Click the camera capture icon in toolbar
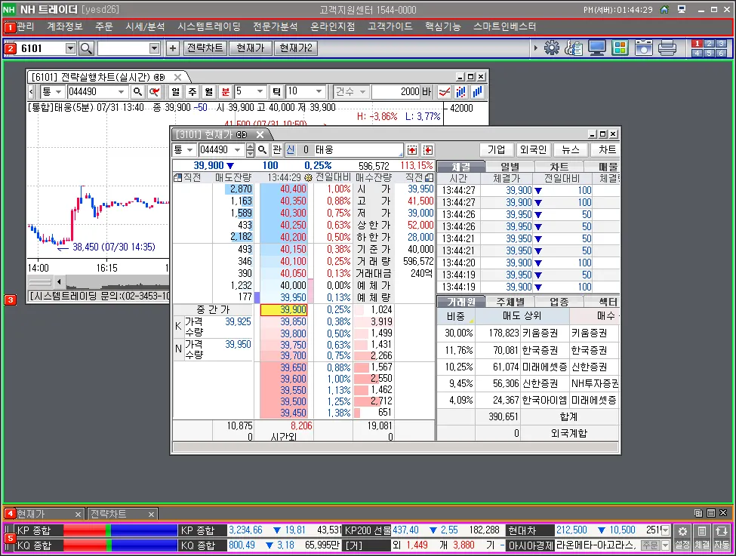The height and width of the screenshot is (556, 736). [644, 48]
